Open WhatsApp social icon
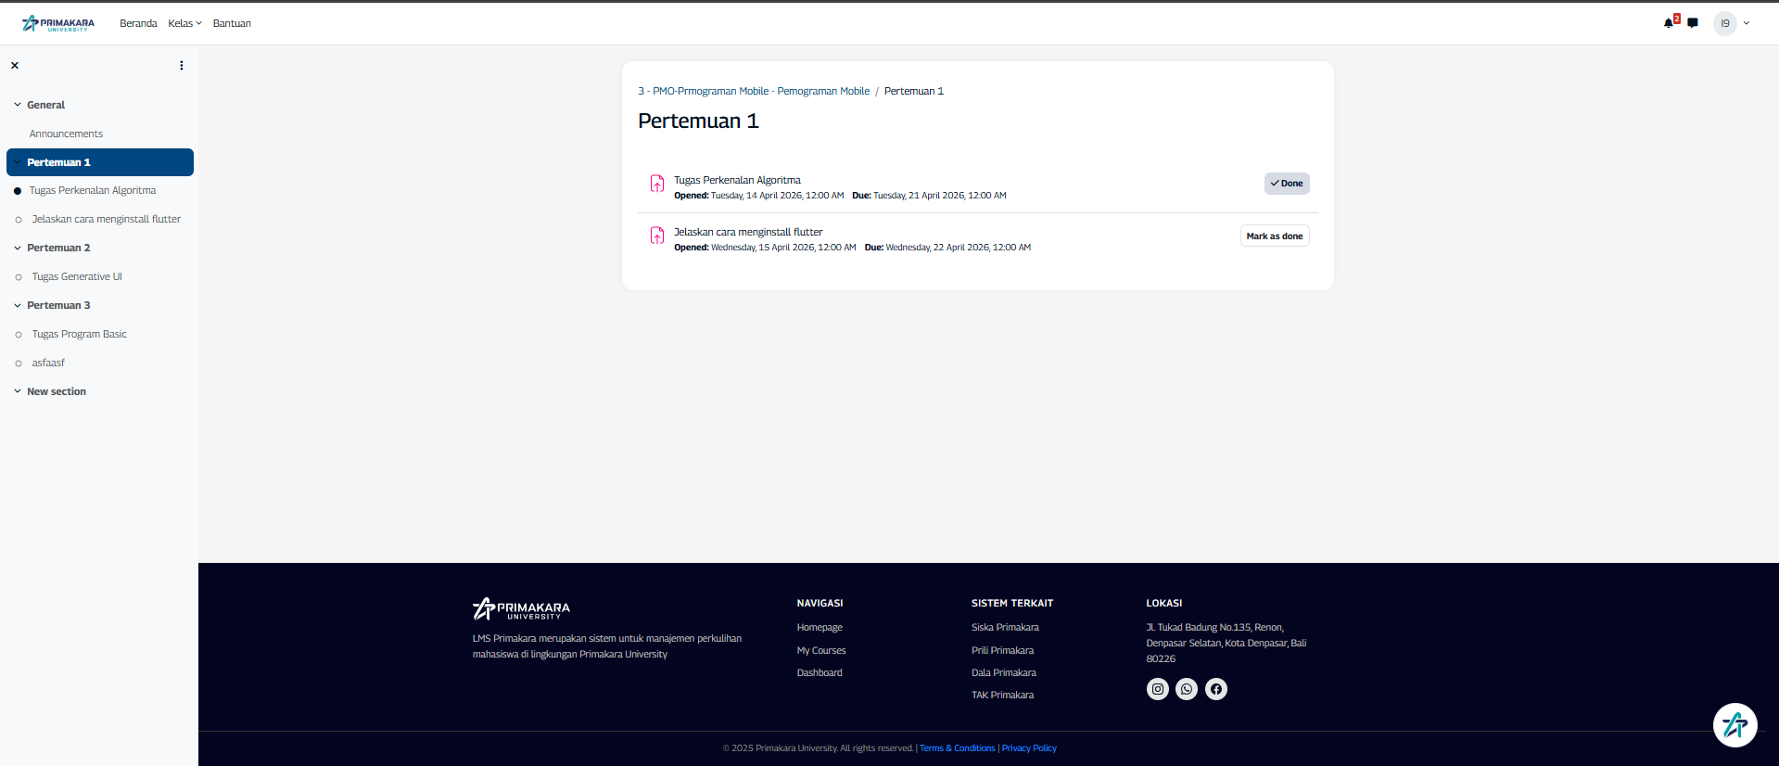The width and height of the screenshot is (1779, 766). [x=1187, y=689]
